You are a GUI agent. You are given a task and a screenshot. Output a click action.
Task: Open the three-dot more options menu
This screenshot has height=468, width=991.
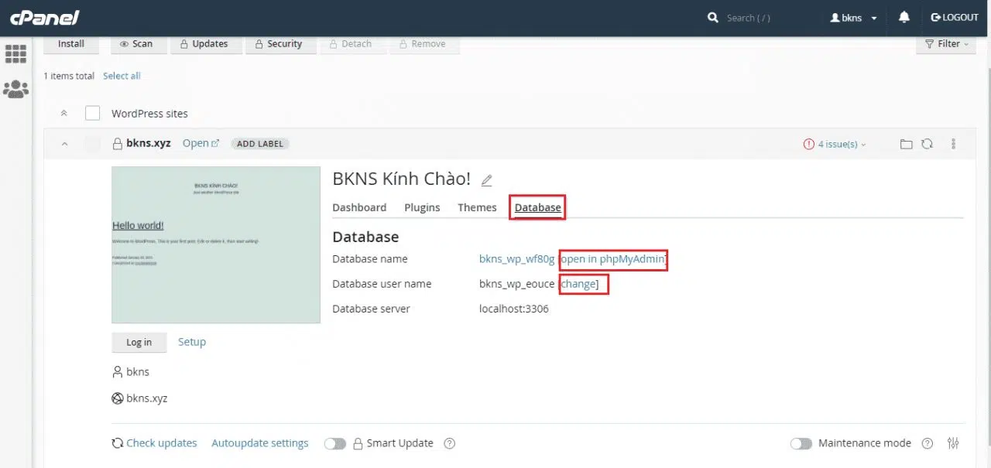tap(953, 144)
